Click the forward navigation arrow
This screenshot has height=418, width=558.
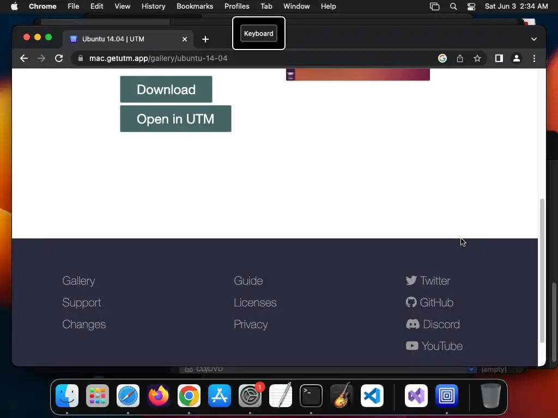pyautogui.click(x=41, y=58)
